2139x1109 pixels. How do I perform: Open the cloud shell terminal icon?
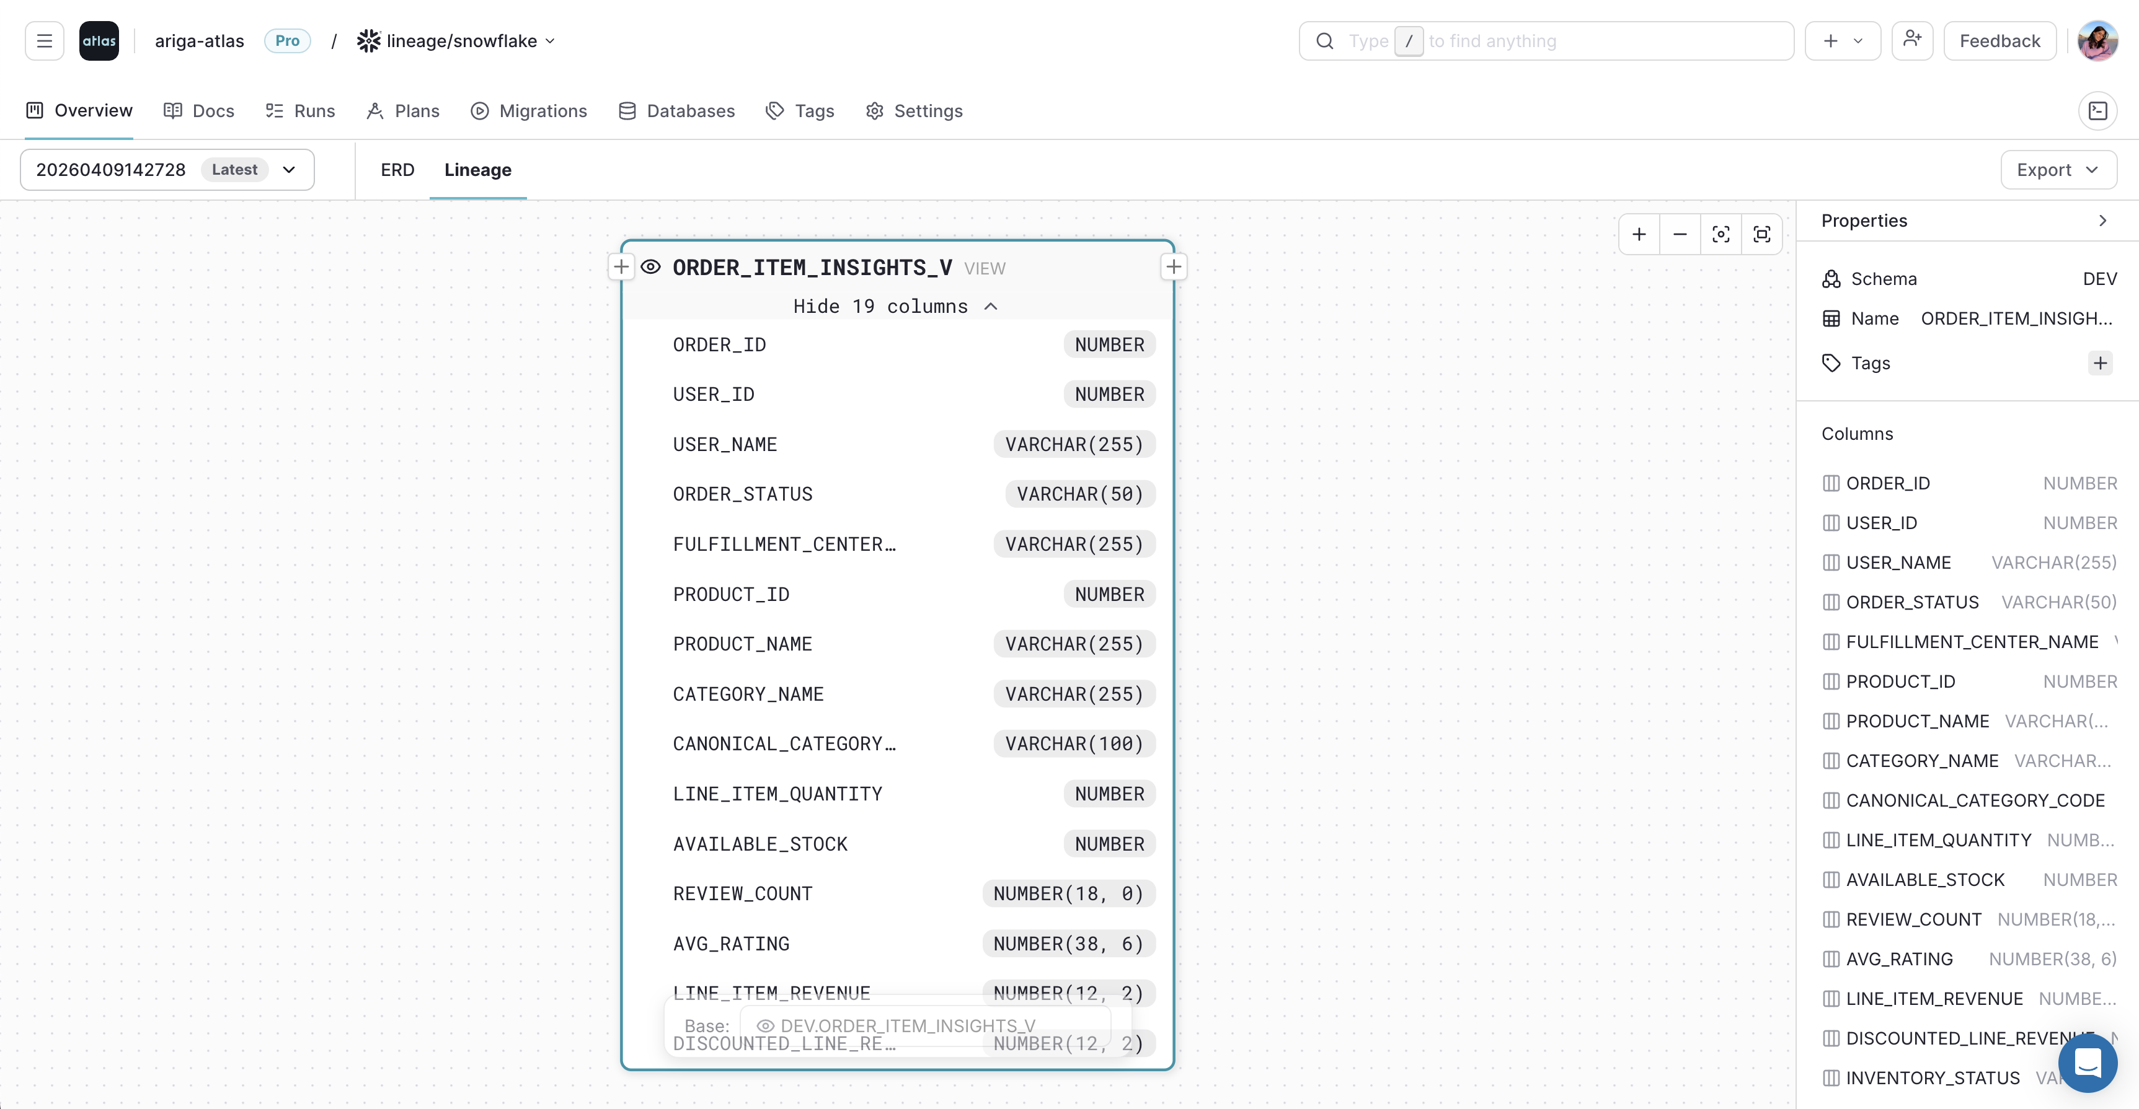[x=2098, y=110]
